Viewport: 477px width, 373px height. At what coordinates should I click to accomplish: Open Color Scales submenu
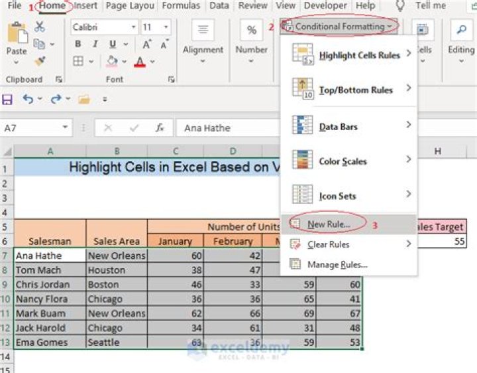(x=349, y=161)
